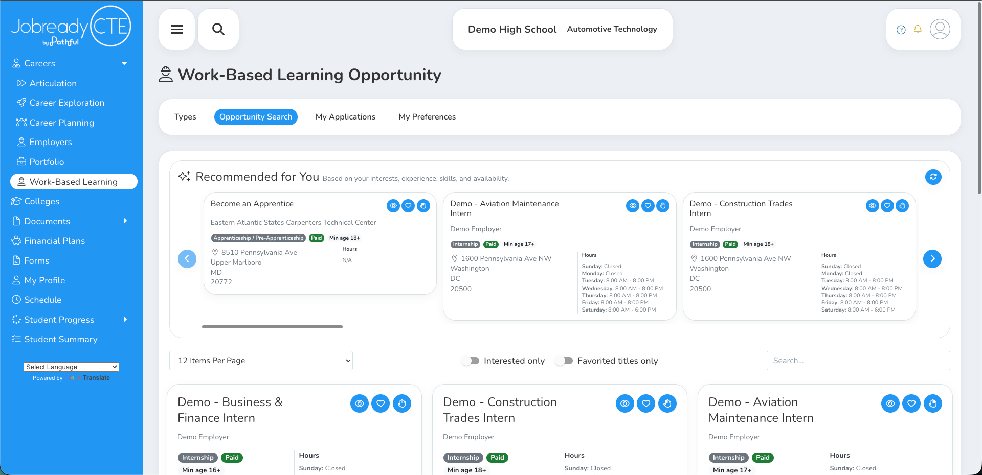Expand the Documents sidebar submenu
The width and height of the screenshot is (982, 475).
tap(71, 221)
